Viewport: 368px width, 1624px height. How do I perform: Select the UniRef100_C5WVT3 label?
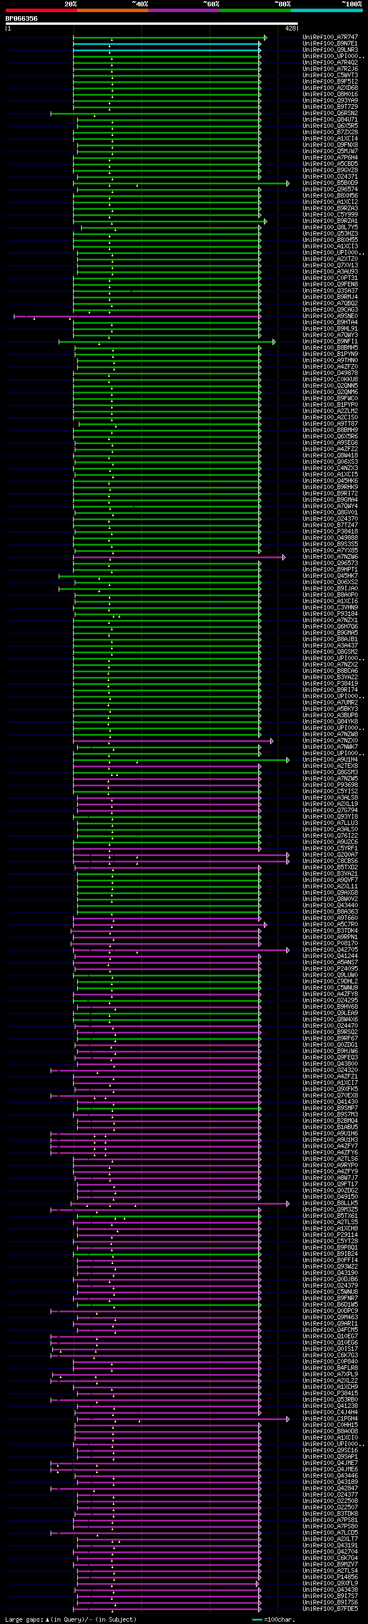click(x=330, y=75)
